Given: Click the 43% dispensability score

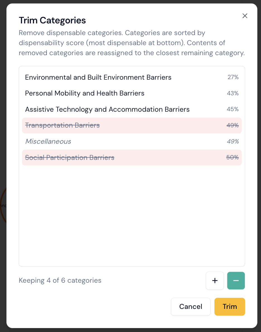Looking at the screenshot, I should 233,93.
